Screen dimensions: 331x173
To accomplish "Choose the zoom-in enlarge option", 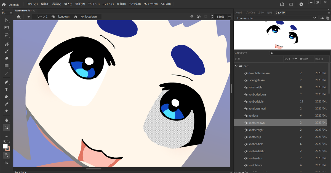I will [7, 155].
